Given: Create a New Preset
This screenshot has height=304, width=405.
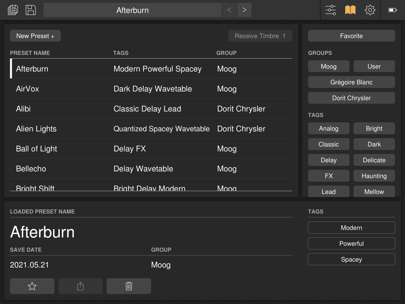Looking at the screenshot, I should click(x=35, y=36).
